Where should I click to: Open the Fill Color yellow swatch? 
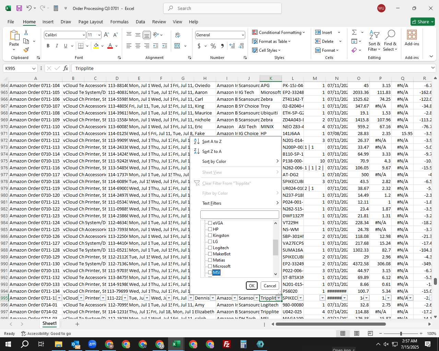tap(96, 46)
